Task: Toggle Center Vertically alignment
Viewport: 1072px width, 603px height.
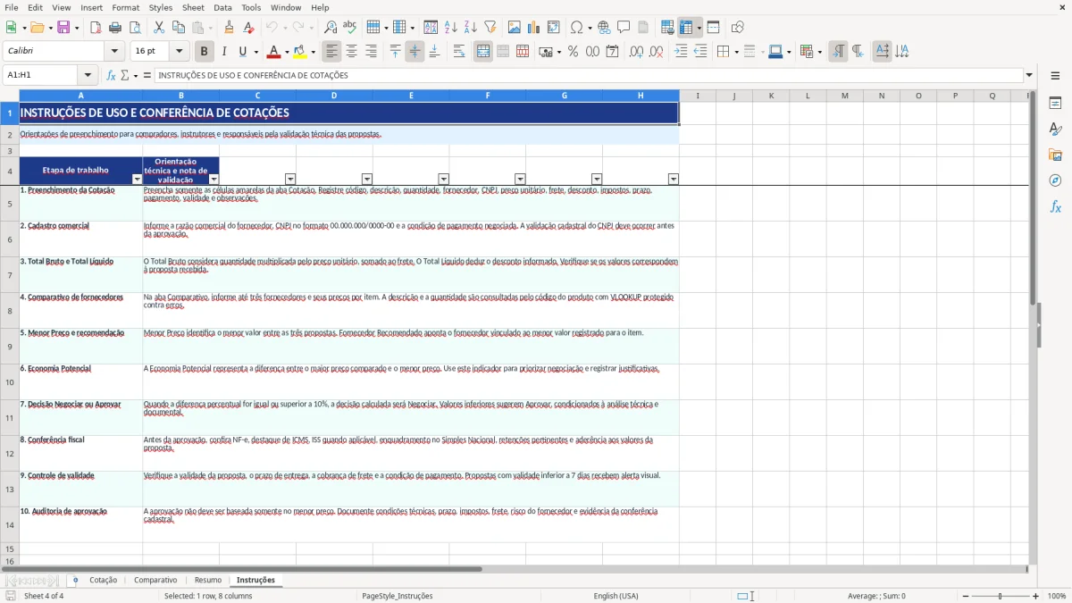Action: [x=415, y=52]
